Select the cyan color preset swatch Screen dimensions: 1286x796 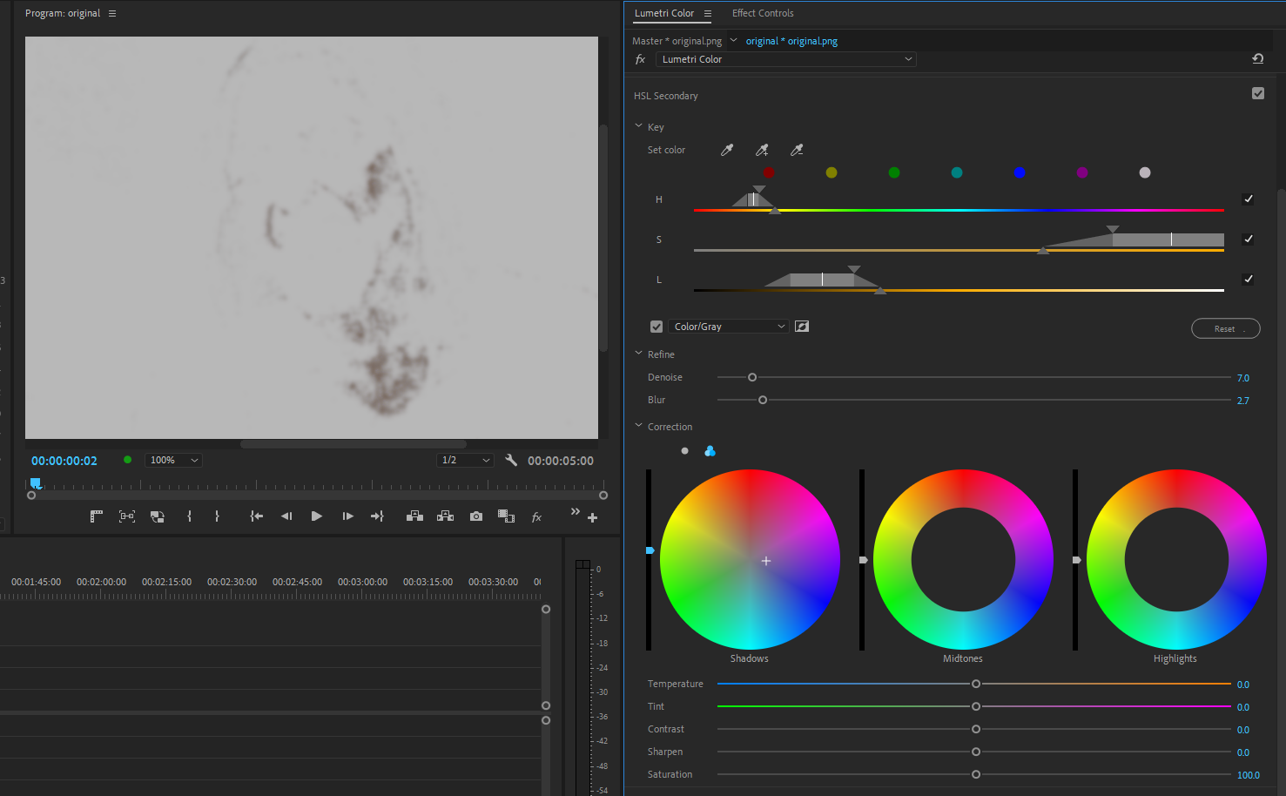pyautogui.click(x=957, y=172)
